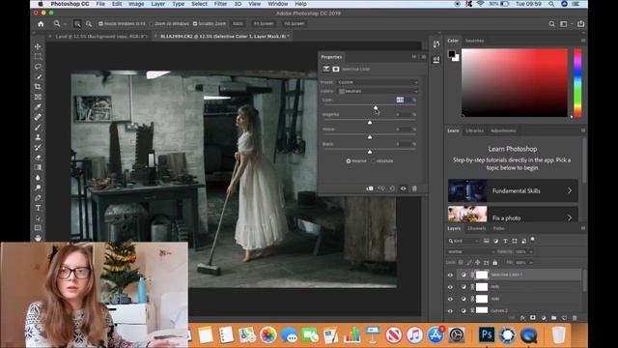This screenshot has height=348, width=618.
Task: Open the Colors Neutrals dropdown
Action: 378,91
